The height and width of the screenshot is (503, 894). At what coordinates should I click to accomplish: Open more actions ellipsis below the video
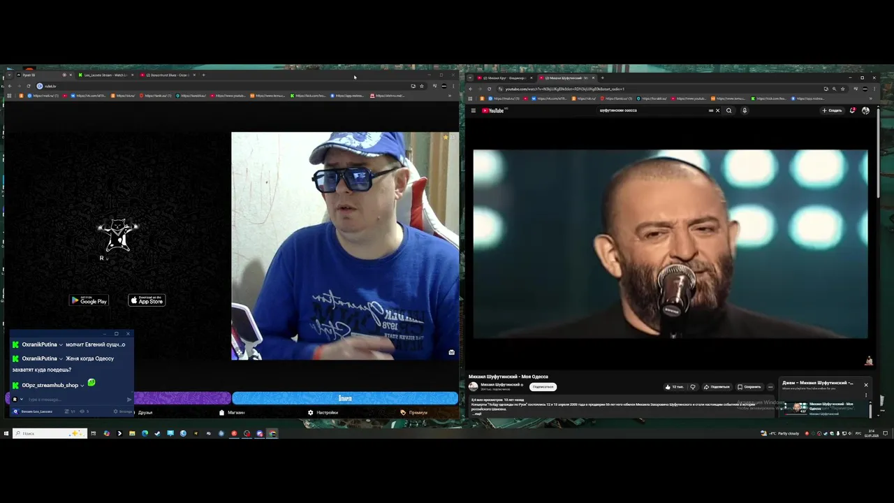(x=770, y=386)
